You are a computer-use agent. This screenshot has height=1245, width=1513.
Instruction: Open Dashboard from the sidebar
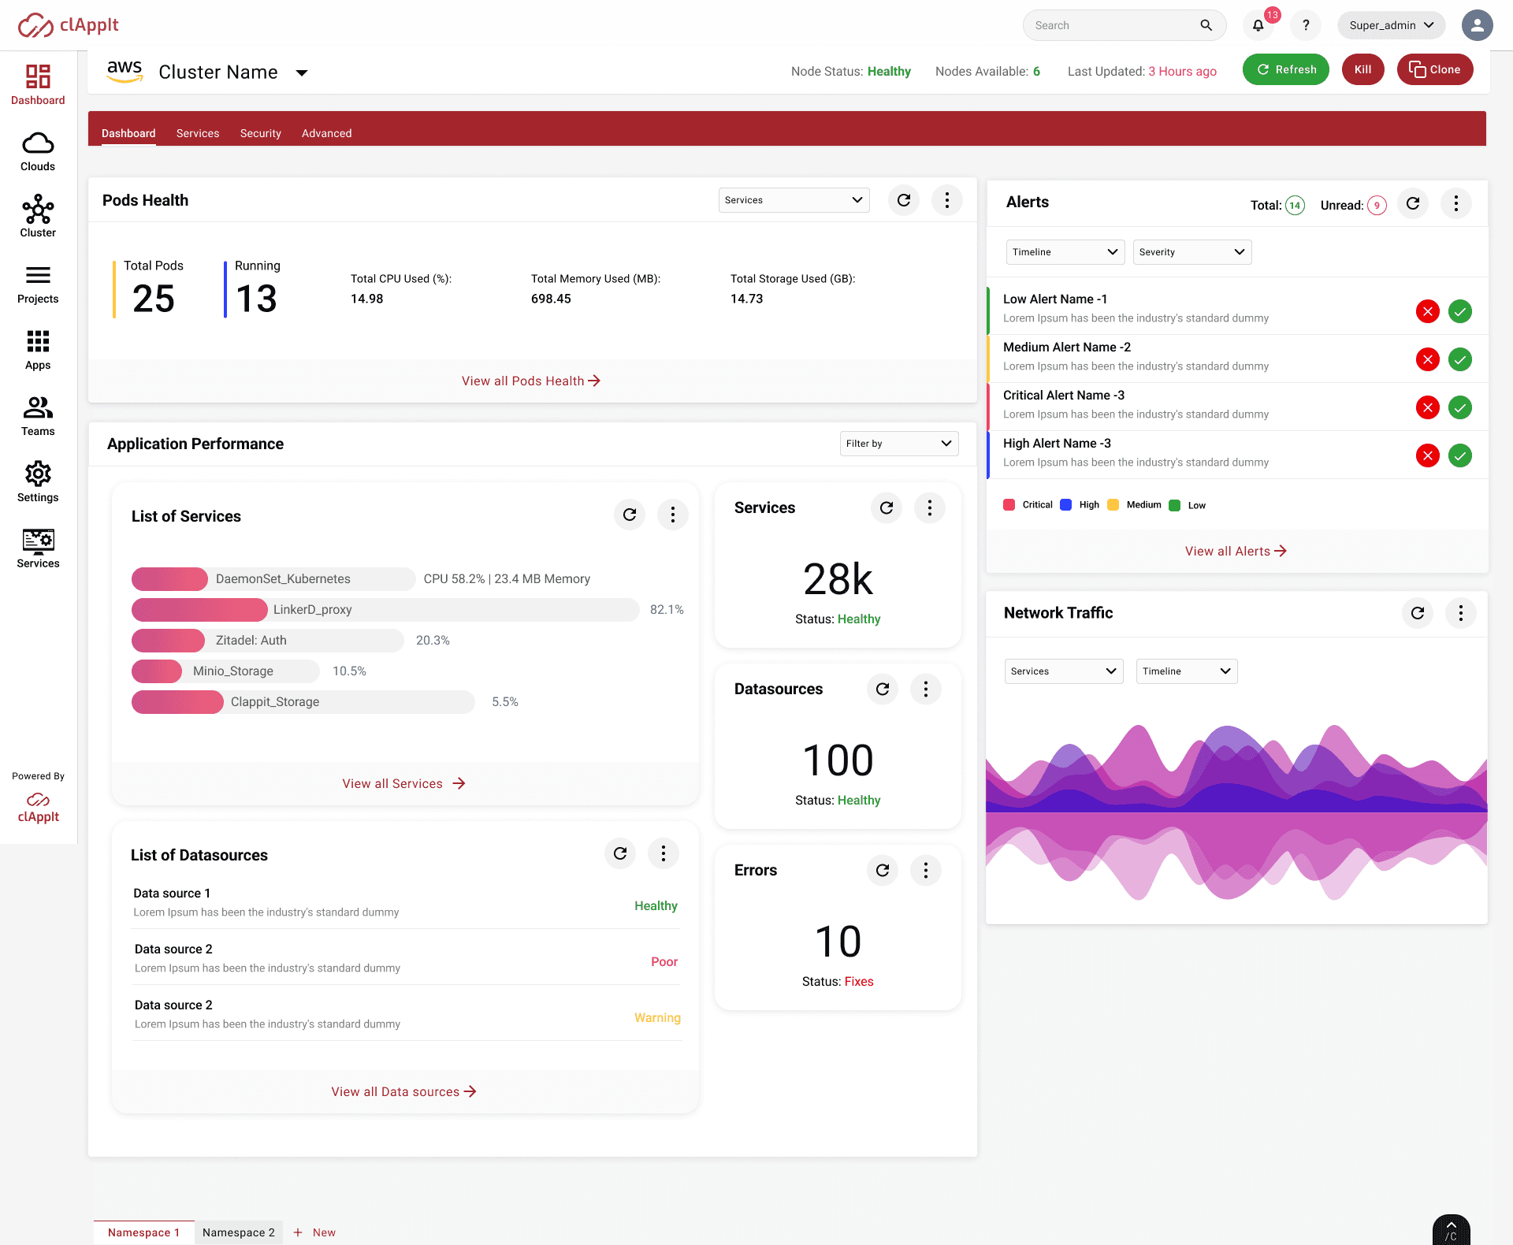tap(38, 84)
